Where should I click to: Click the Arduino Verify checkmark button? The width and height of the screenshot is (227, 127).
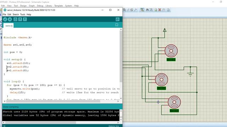coord(5,19)
